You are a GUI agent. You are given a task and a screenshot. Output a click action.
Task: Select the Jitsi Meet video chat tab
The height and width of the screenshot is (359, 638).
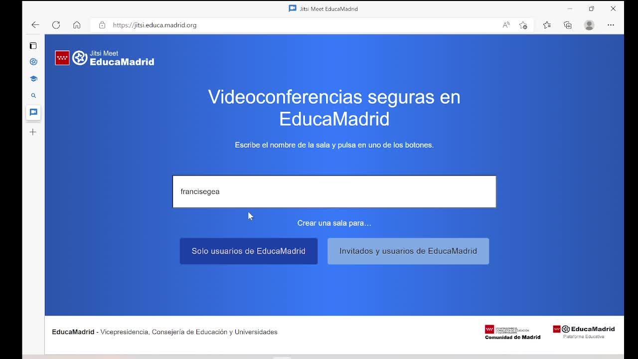(x=33, y=112)
